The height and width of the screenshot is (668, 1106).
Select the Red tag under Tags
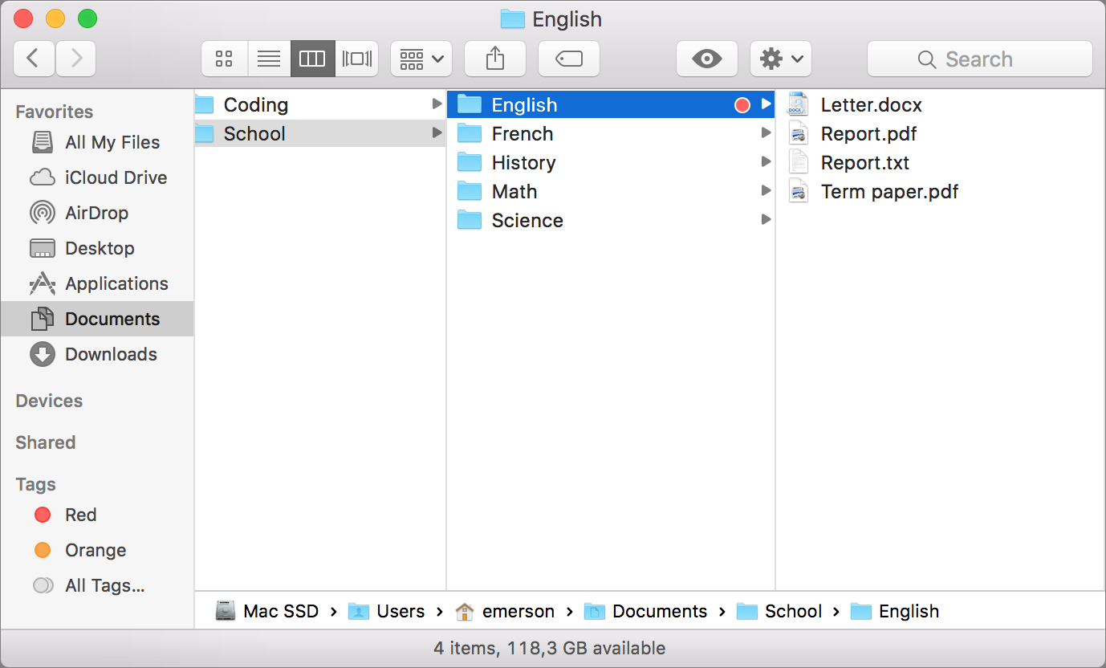(80, 515)
